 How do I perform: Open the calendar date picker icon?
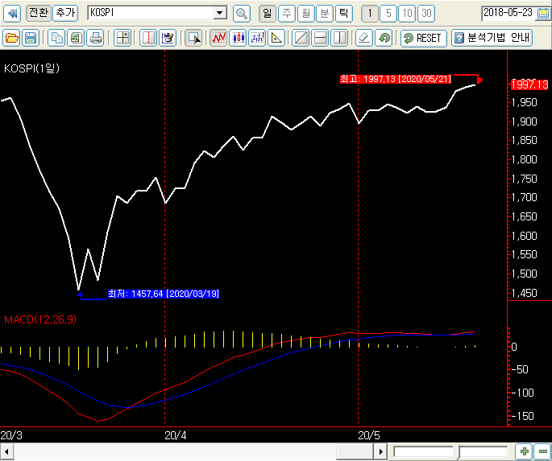pos(543,14)
